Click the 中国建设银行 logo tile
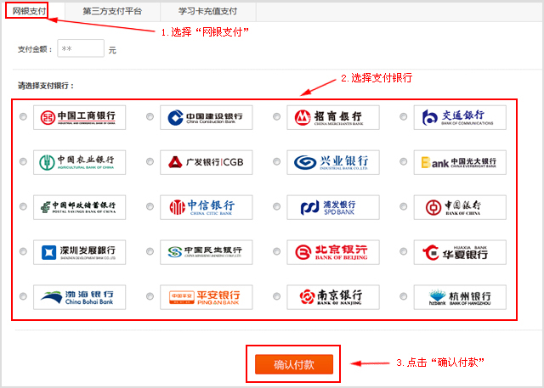544x388 pixels. pos(206,118)
